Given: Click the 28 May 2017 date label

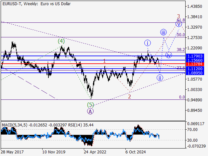Looking at the screenshot, I should [x=12, y=152].
